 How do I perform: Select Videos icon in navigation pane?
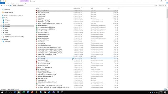[3, 32]
